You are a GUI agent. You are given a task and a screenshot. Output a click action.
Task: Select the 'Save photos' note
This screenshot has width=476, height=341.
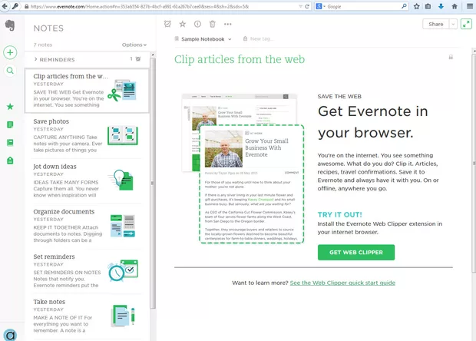coord(87,136)
